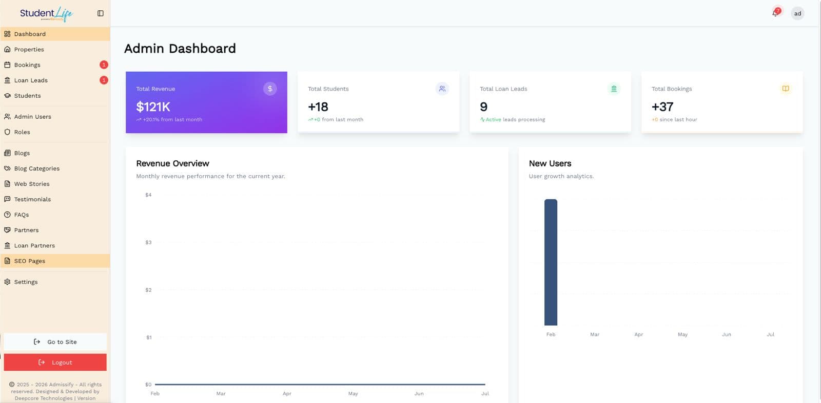
Task: Click the StudentLife logo
Action: coord(46,14)
